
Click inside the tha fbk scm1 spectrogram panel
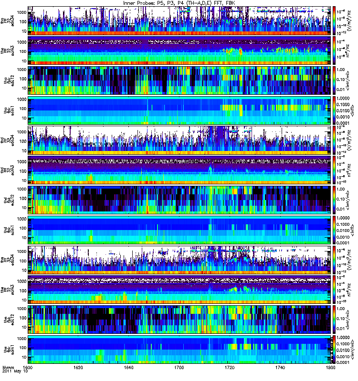[179, 110]
